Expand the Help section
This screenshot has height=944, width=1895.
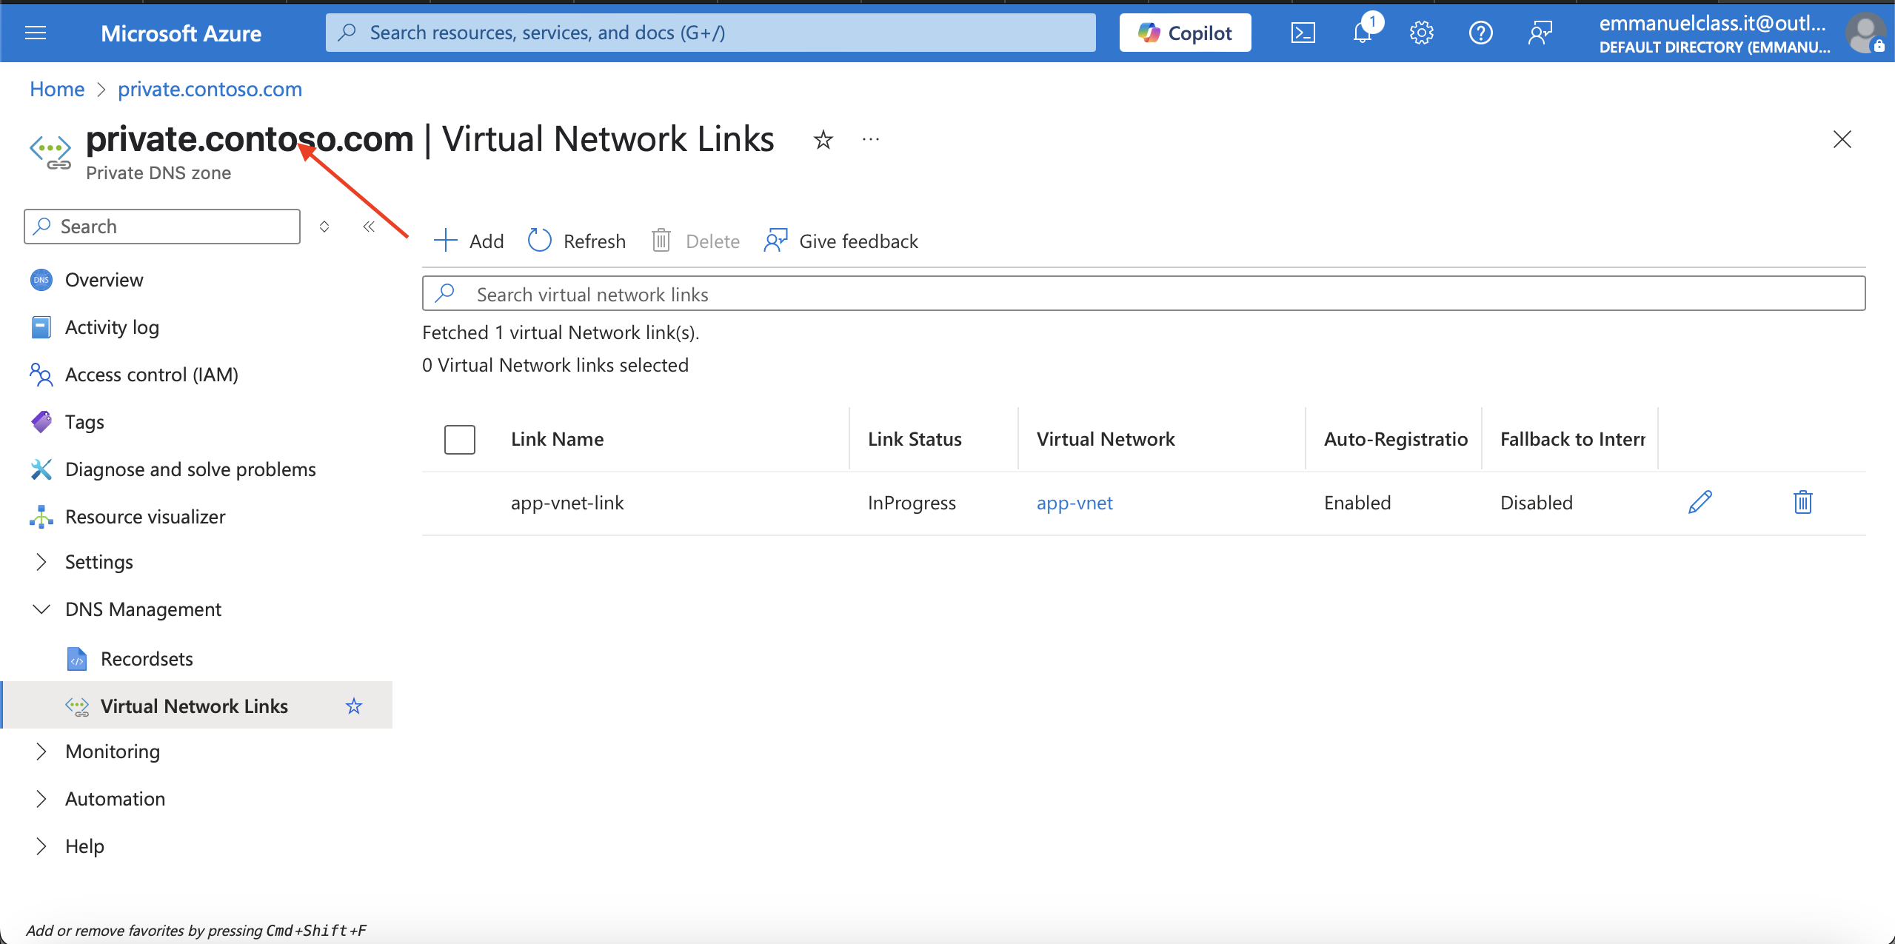[x=84, y=846]
